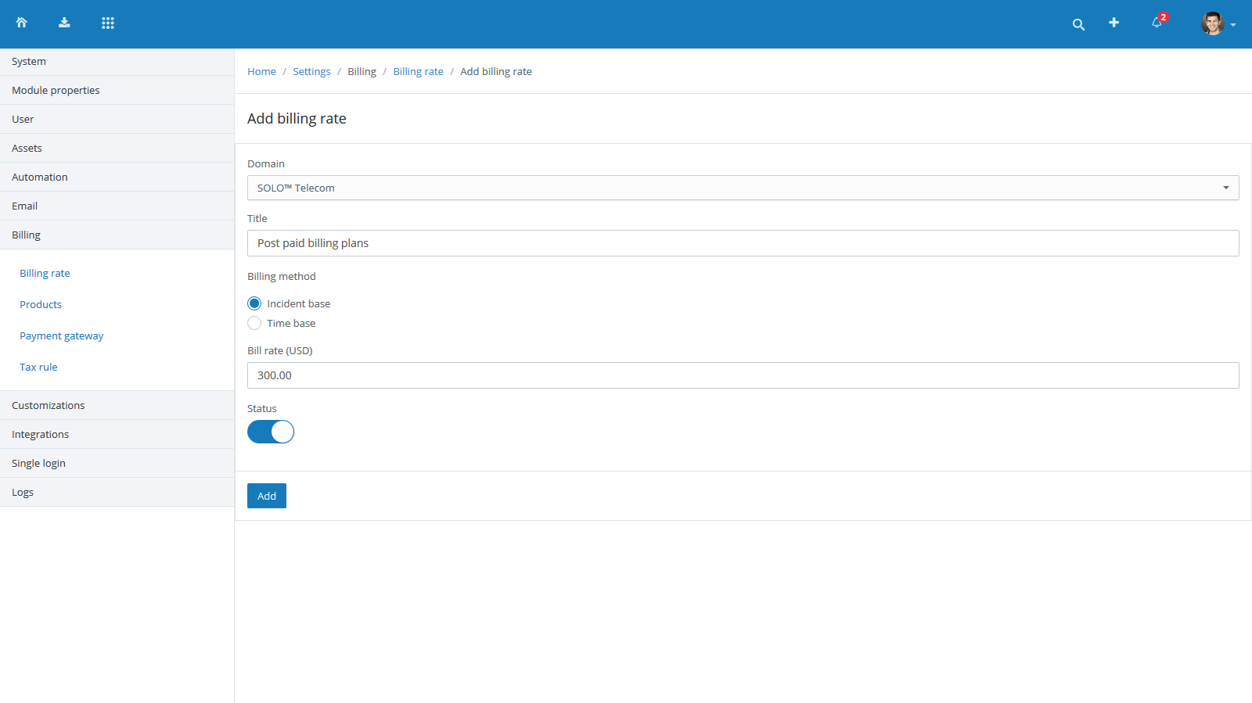The height and width of the screenshot is (703, 1252).
Task: Click the Title text field
Action: 743,243
